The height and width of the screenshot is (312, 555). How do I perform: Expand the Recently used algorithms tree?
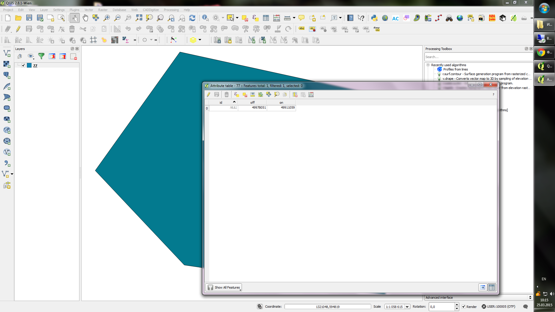427,65
